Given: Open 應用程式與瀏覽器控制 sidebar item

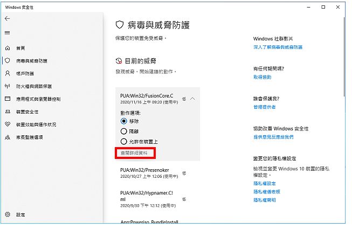Looking at the screenshot, I should pyautogui.click(x=38, y=99).
